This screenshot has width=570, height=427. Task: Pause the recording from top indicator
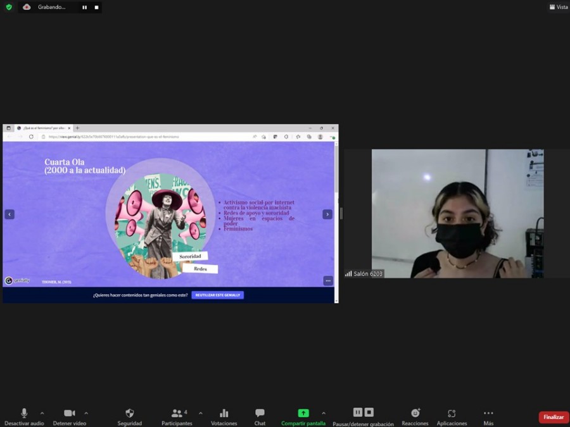click(84, 7)
